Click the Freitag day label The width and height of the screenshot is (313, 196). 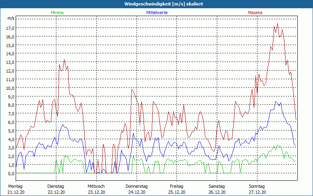tap(176, 187)
